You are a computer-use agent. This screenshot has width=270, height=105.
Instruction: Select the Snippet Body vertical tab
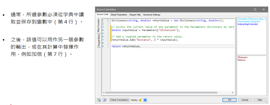tap(98, 40)
